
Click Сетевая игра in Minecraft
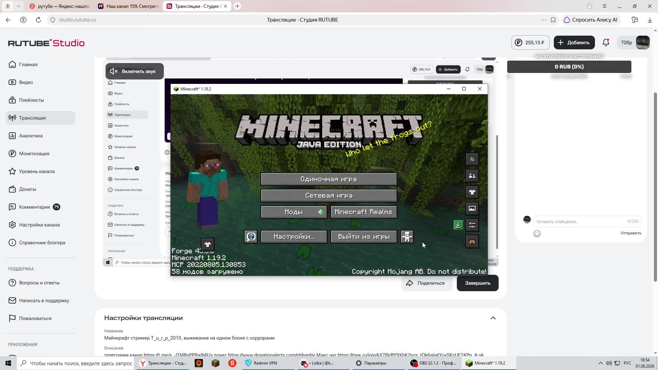329,196
